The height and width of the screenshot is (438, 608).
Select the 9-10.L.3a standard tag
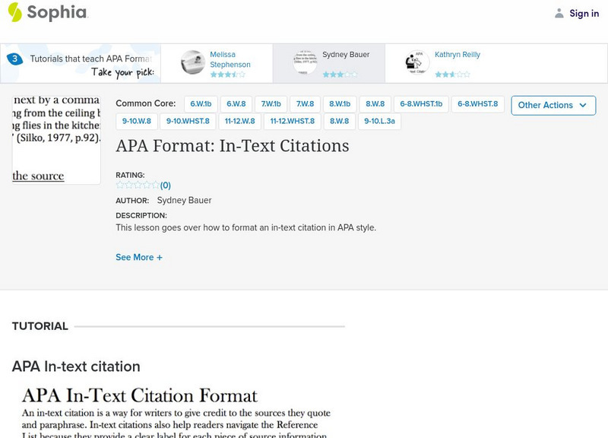tap(379, 121)
